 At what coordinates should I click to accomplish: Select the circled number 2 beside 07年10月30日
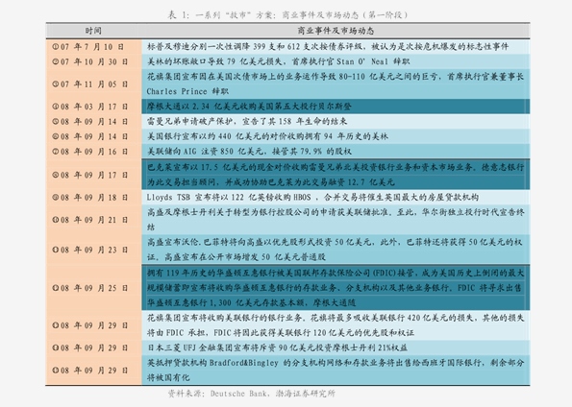[55, 61]
